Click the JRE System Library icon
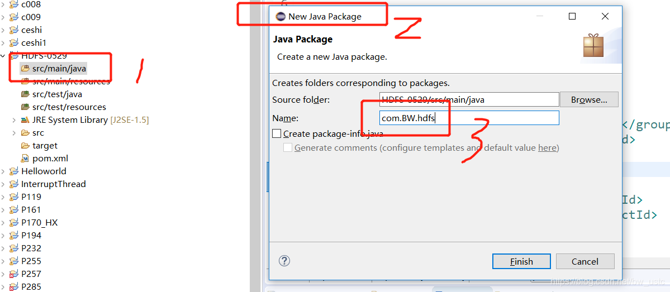Image resolution: width=670 pixels, height=292 pixels. coord(25,120)
